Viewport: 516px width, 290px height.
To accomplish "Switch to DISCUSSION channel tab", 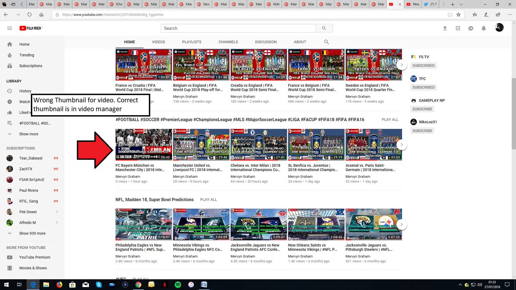I will click(x=266, y=42).
